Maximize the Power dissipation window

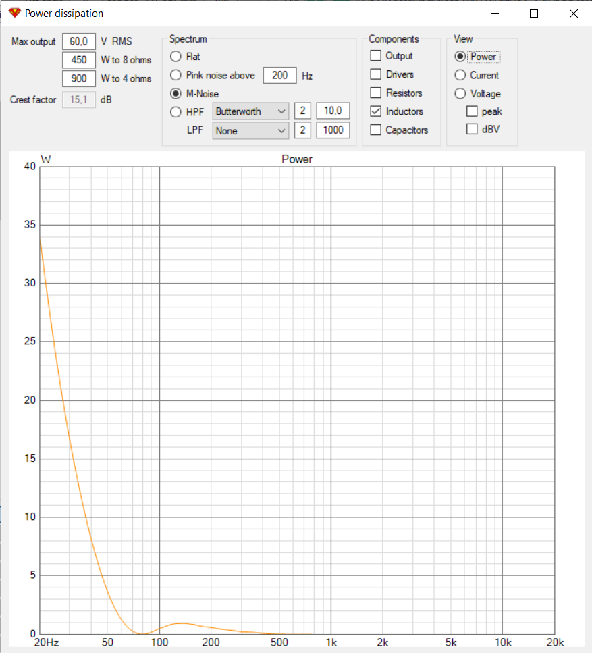[x=534, y=14]
